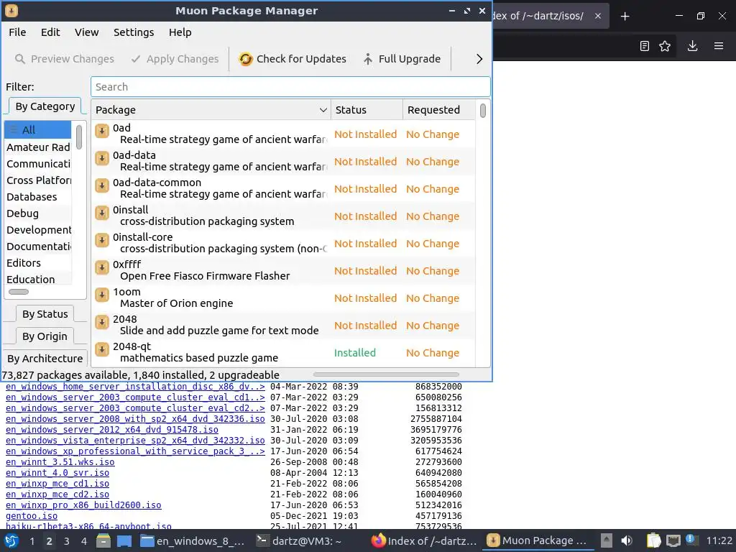Click the Package column sort arrow
This screenshot has height=552, width=736.
pos(323,110)
